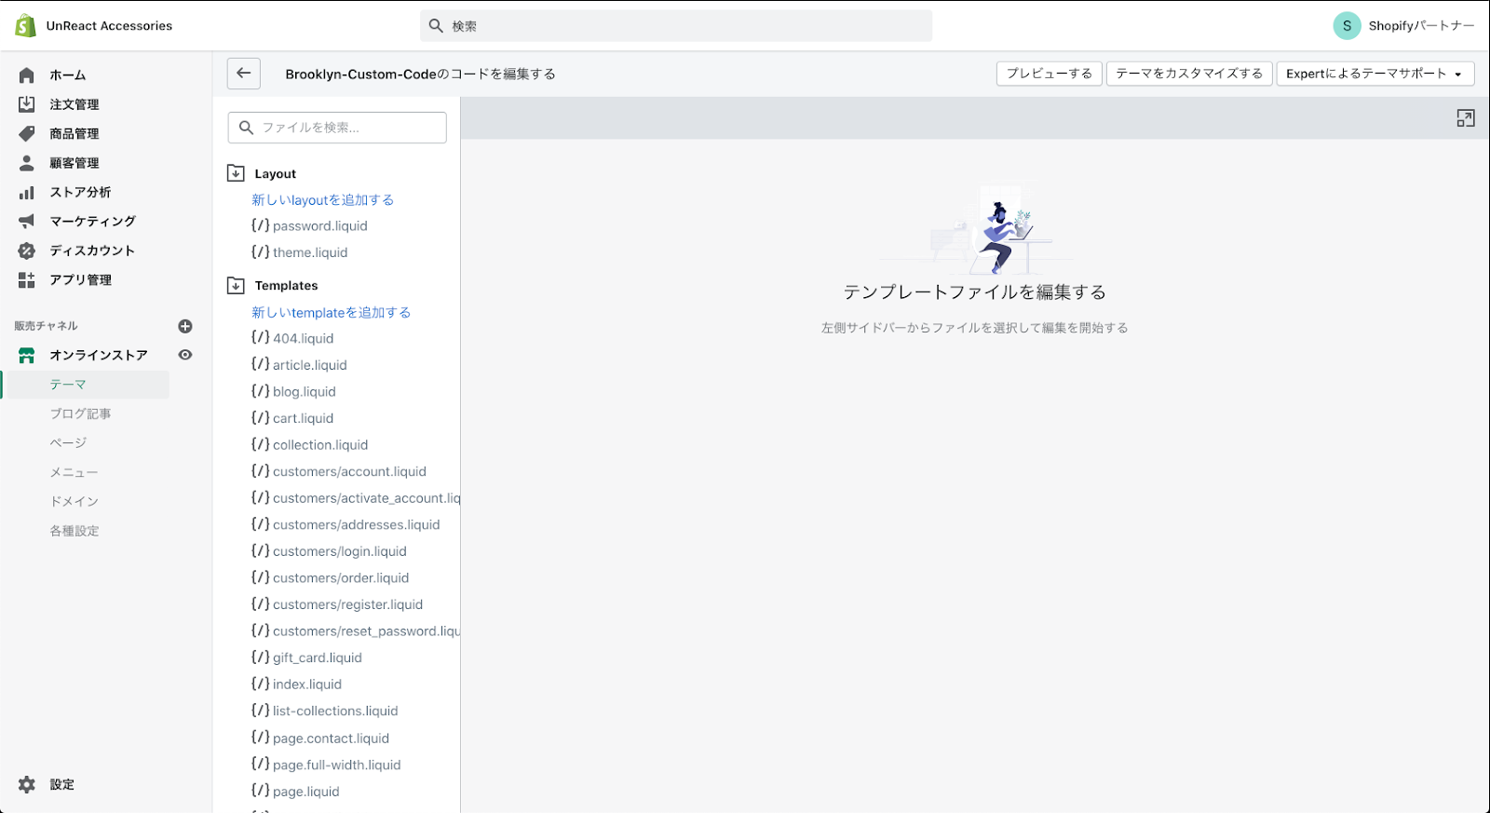Open settings gear icon at bottom
Viewport: 1490px width, 813px height.
coord(27,784)
